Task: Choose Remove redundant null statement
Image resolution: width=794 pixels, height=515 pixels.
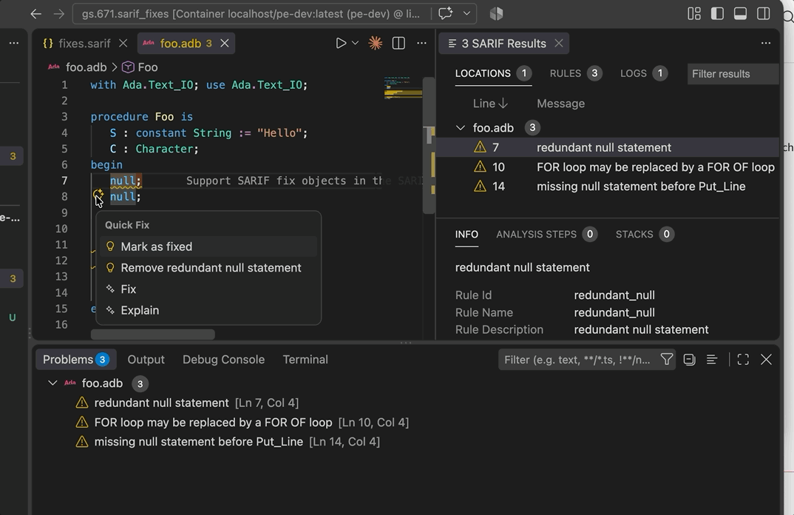Action: click(x=208, y=268)
